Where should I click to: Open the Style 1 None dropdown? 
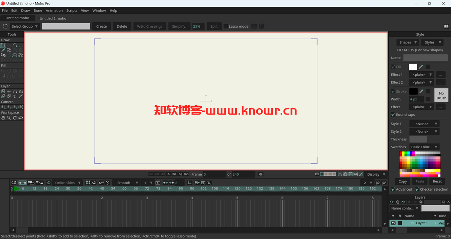424,124
